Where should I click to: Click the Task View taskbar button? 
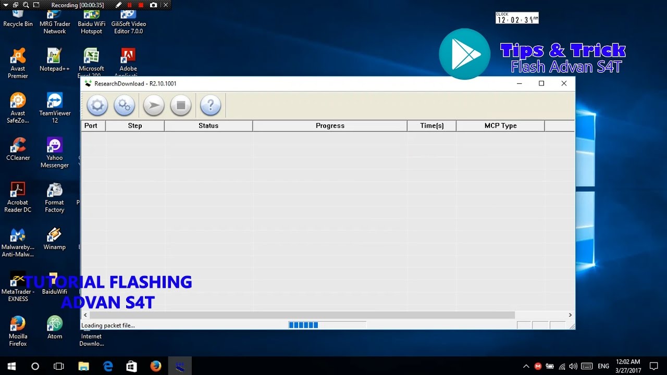click(59, 366)
